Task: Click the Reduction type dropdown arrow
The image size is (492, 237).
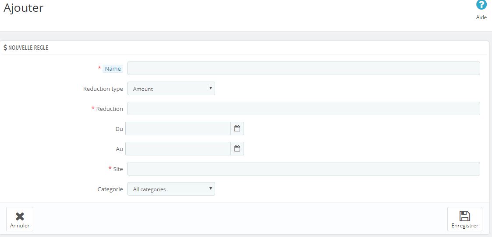Action: click(211, 88)
